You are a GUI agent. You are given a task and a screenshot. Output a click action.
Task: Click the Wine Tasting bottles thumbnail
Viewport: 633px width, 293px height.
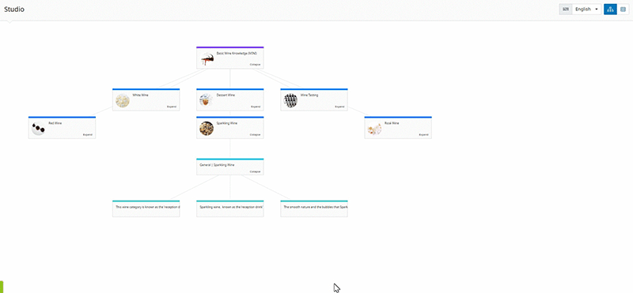click(290, 101)
